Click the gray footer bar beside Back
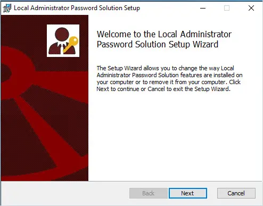This screenshot has width=263, height=206. (65, 193)
